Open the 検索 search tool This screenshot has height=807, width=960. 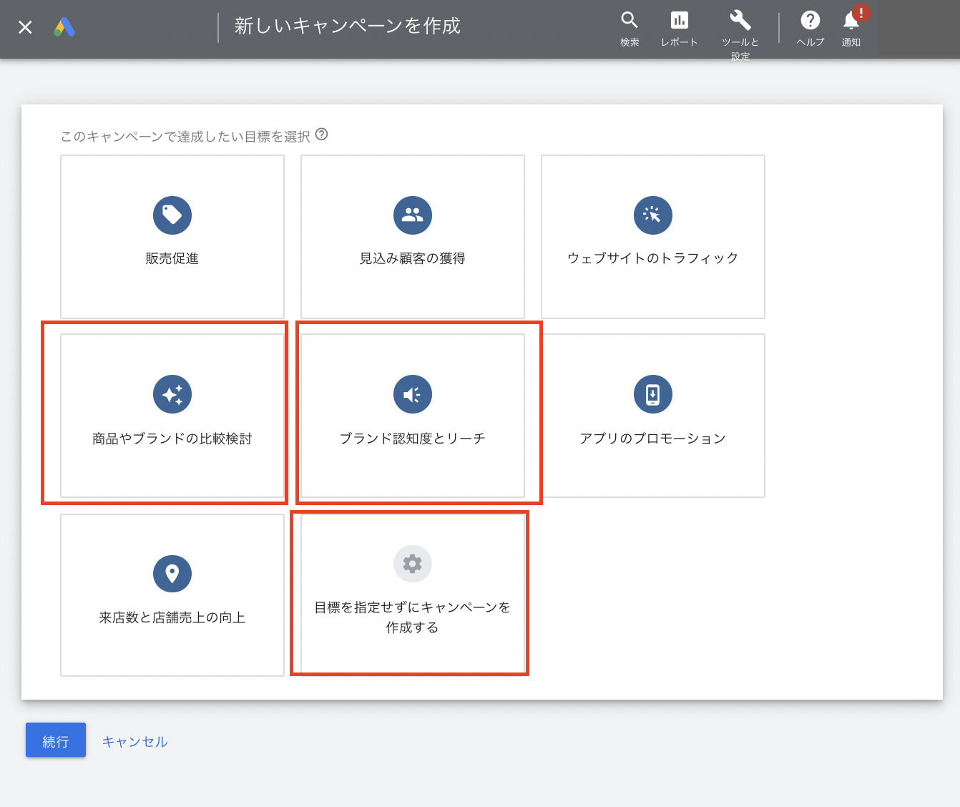(630, 21)
